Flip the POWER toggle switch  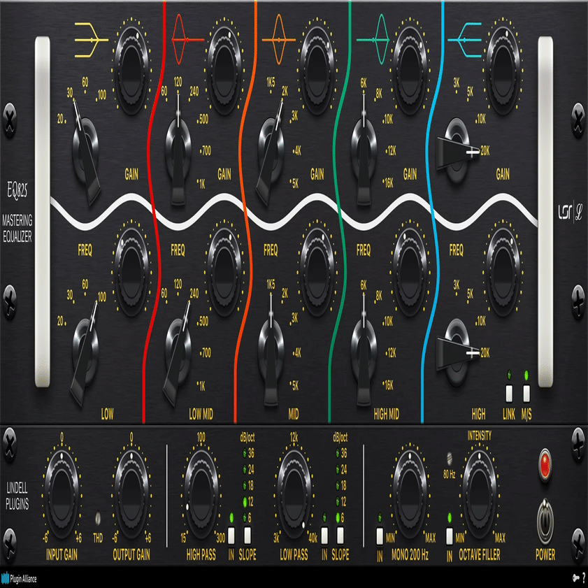pos(545,522)
